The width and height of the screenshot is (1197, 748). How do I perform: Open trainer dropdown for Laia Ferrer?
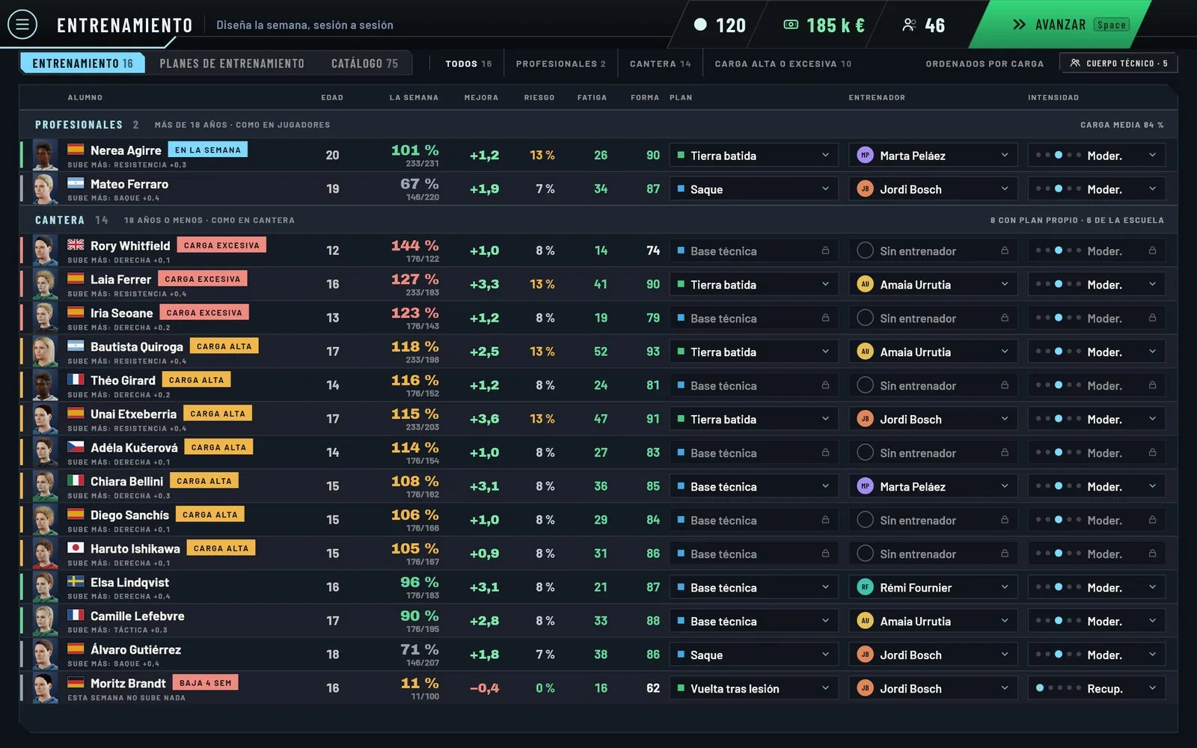933,284
